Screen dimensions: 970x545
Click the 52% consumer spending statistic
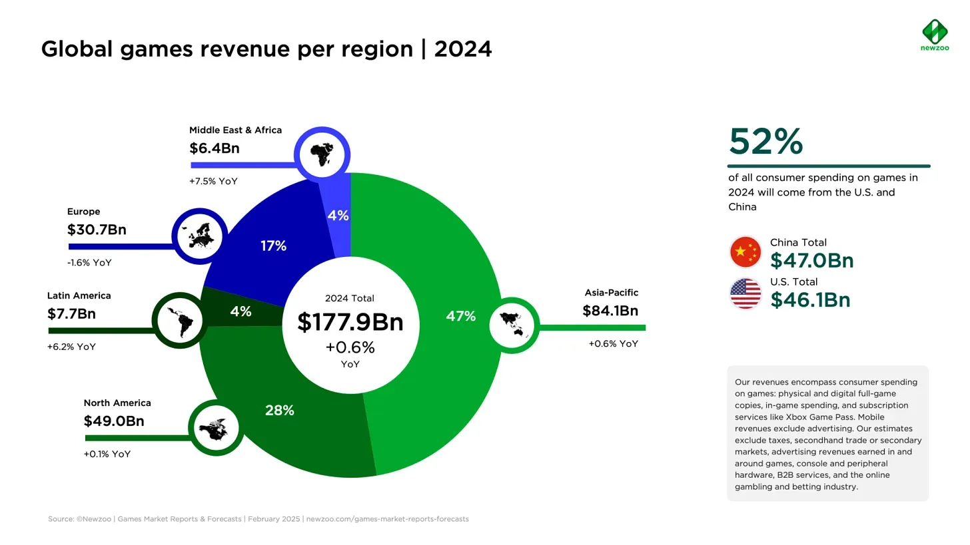pos(765,142)
